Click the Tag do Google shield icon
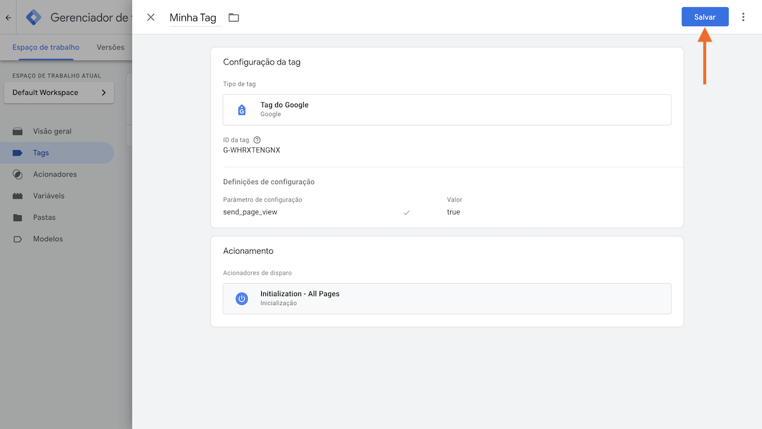762x429 pixels. pyautogui.click(x=241, y=110)
